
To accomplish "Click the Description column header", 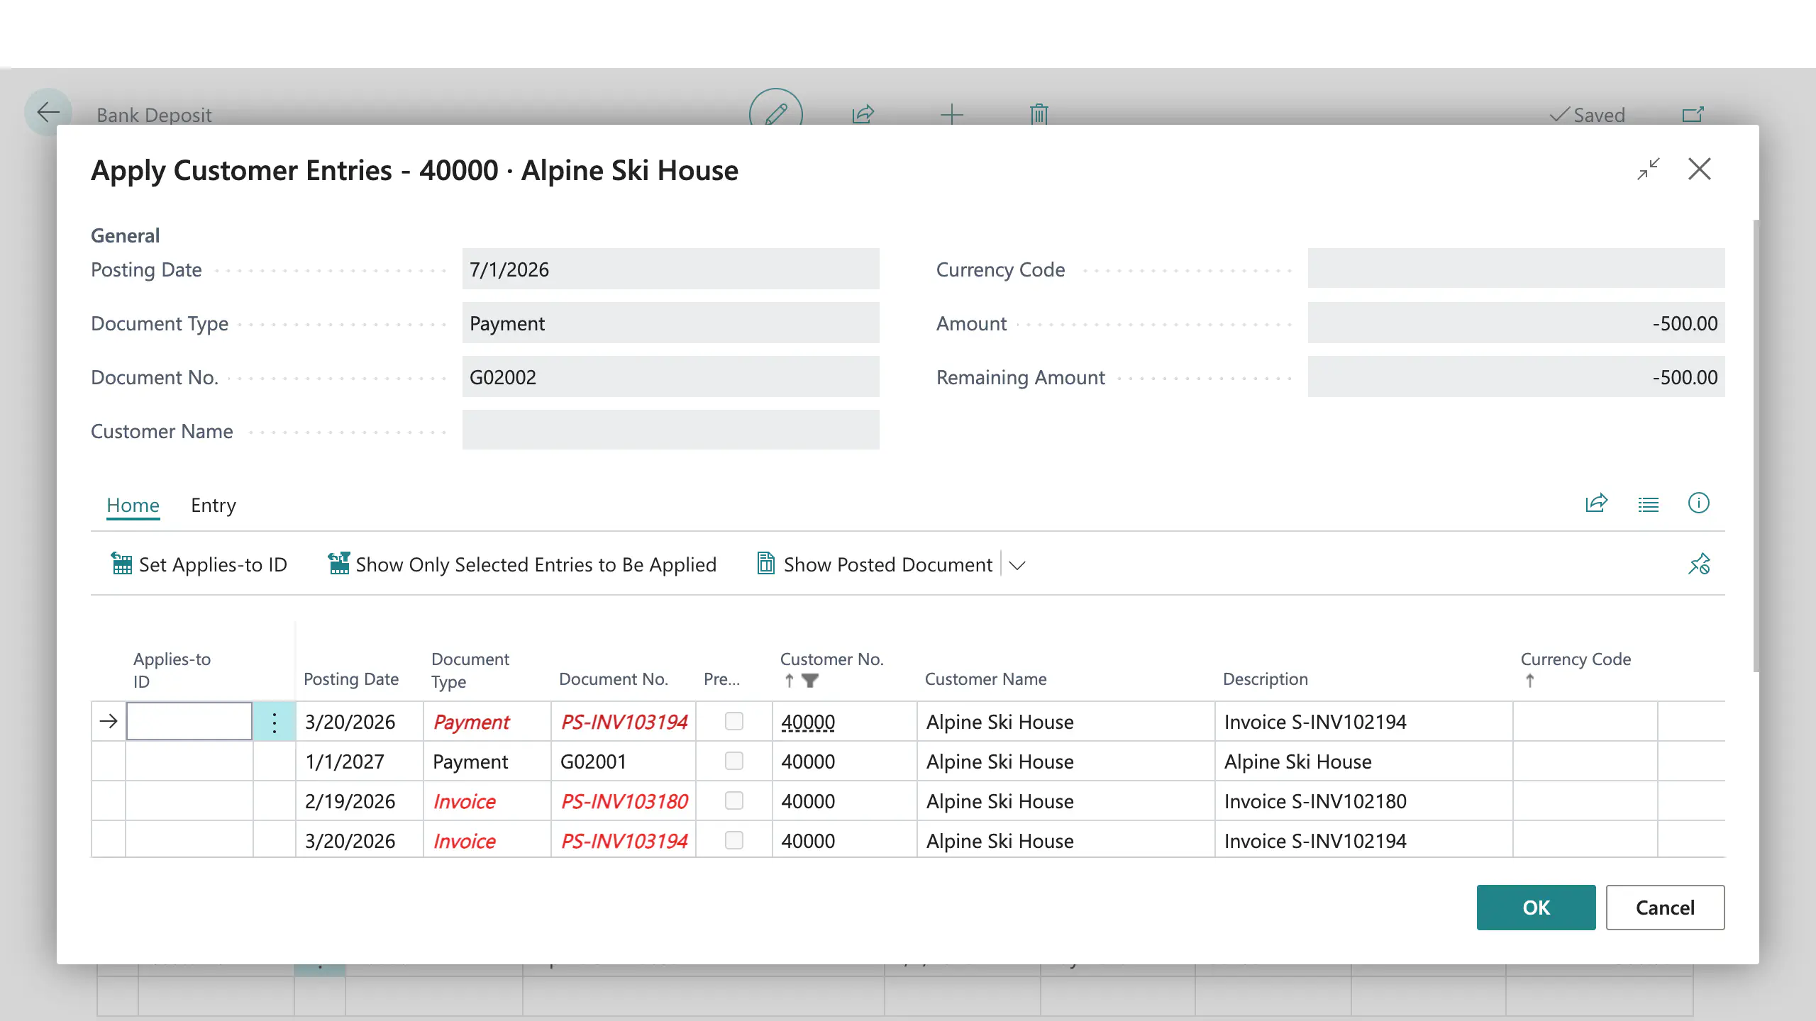I will coord(1265,679).
